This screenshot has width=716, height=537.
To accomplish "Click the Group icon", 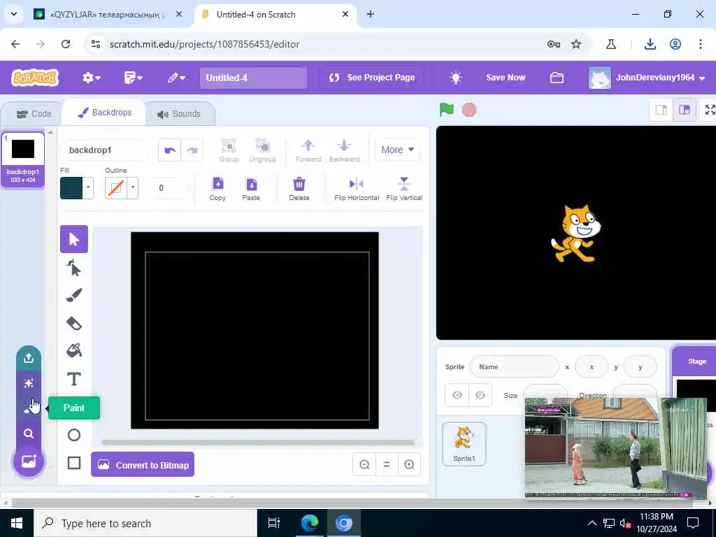I will [229, 150].
